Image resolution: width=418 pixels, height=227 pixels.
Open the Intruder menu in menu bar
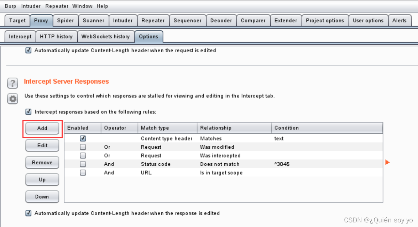[x=31, y=6]
